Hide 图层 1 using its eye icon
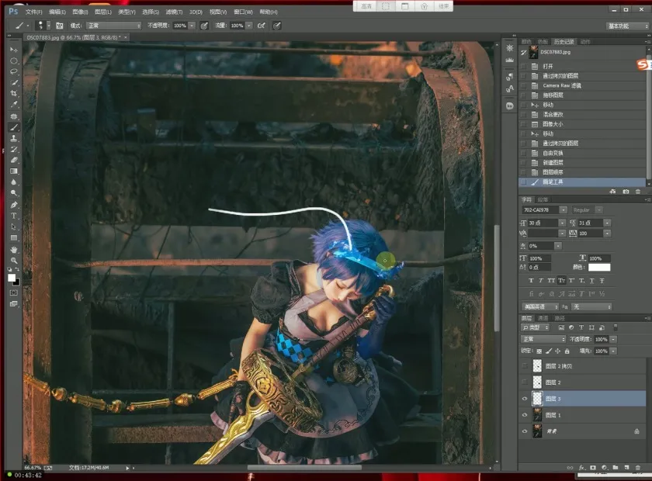The image size is (652, 481). 525,415
